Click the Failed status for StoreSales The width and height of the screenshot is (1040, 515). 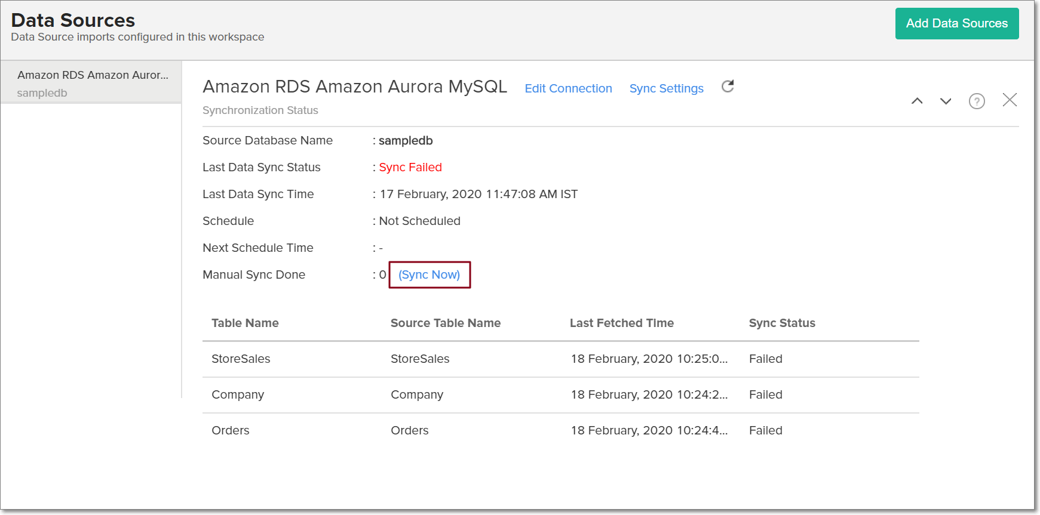765,359
